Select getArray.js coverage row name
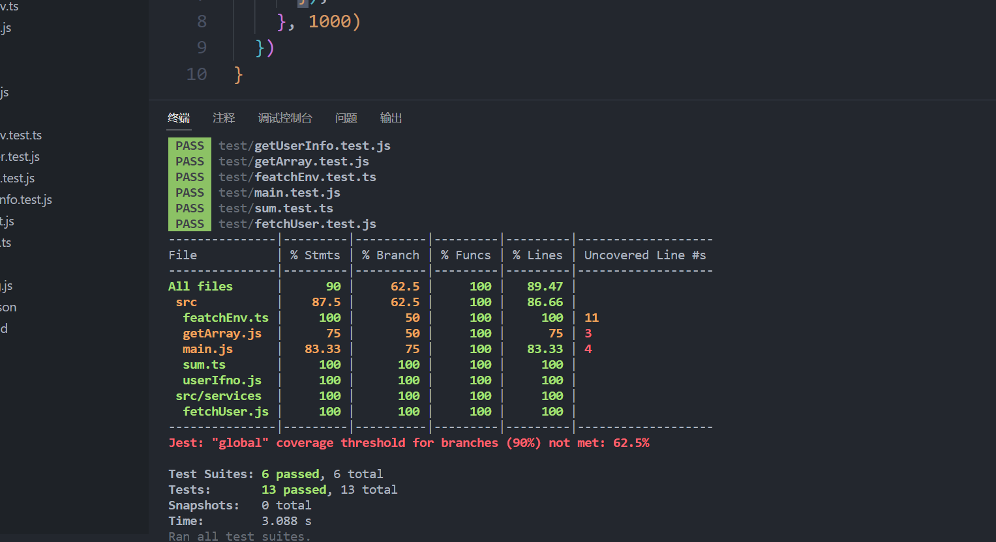The width and height of the screenshot is (996, 542). click(222, 334)
